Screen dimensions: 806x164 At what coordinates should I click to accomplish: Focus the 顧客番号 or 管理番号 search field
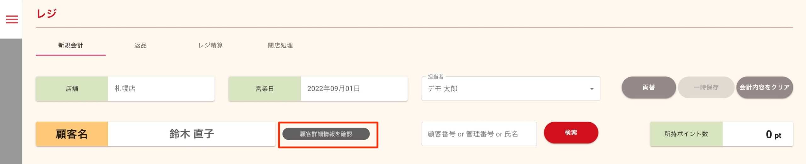[x=479, y=134]
